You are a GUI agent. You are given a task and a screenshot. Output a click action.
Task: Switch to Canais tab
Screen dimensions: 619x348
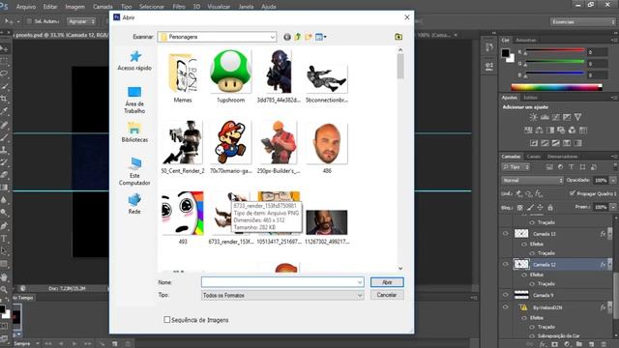click(x=533, y=157)
